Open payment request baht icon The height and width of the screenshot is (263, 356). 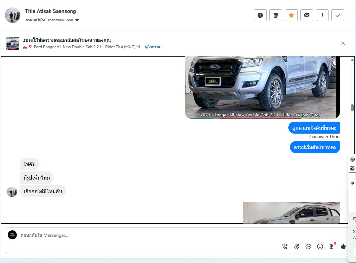point(331,247)
